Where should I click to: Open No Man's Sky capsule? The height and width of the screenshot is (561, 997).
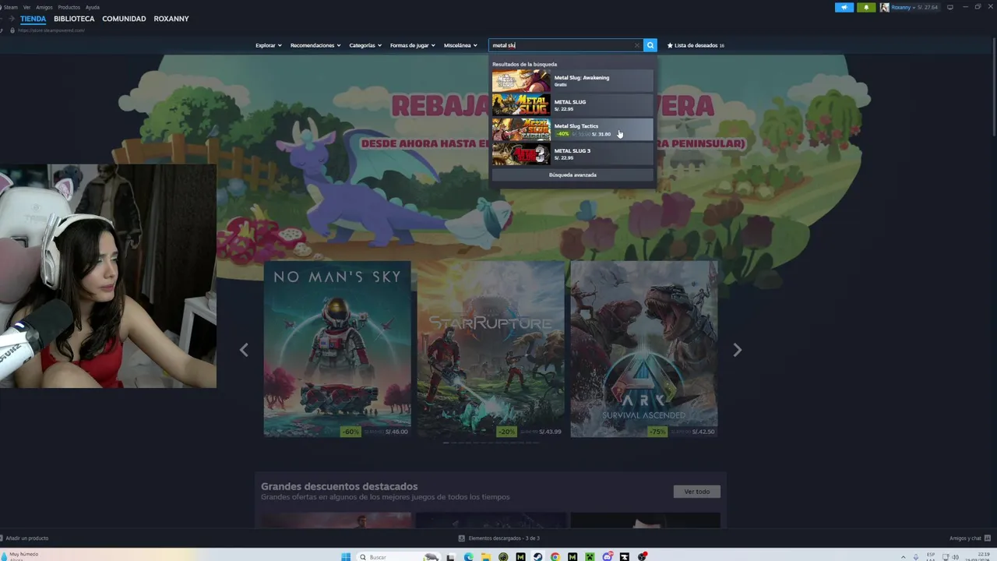pyautogui.click(x=337, y=348)
